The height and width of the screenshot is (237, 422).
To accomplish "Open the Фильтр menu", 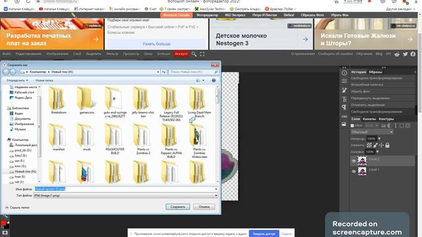I will click(112, 54).
